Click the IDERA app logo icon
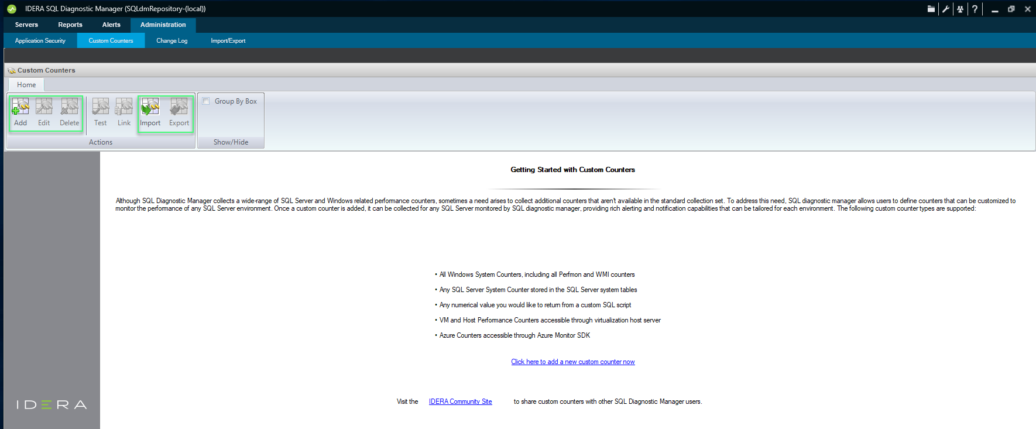Viewport: 1036px width, 429px height. (12, 9)
